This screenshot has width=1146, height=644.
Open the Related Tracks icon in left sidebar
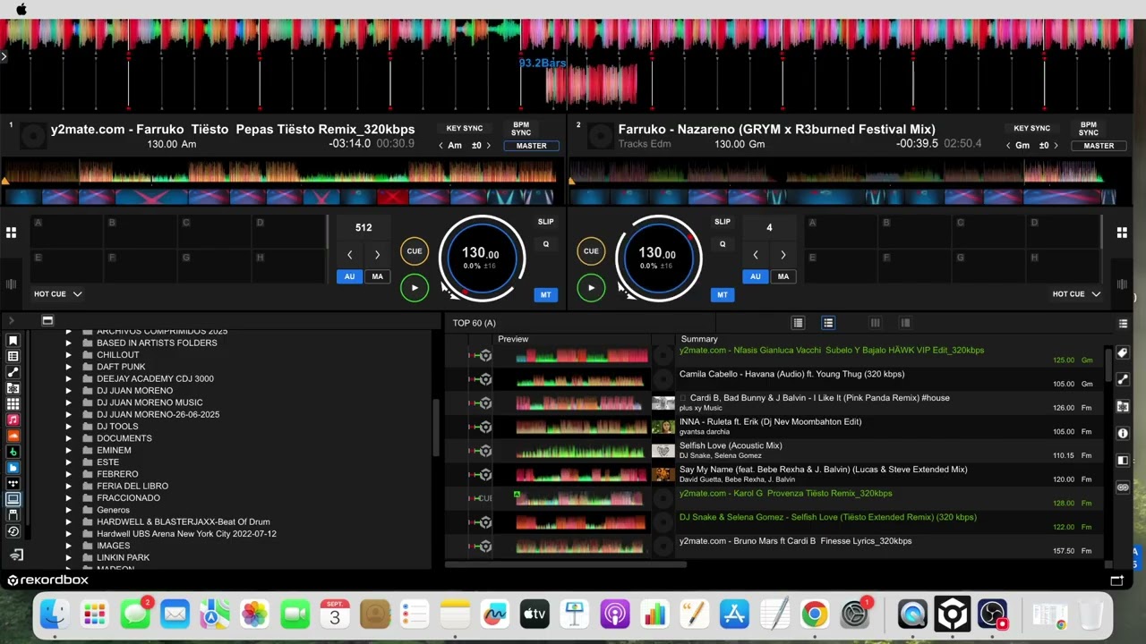tap(13, 372)
